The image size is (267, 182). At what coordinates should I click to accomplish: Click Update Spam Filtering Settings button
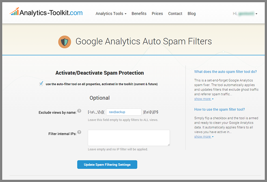coord(107,164)
